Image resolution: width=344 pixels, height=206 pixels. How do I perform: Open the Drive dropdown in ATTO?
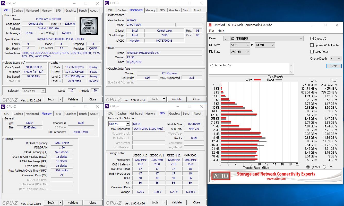pos(267,39)
